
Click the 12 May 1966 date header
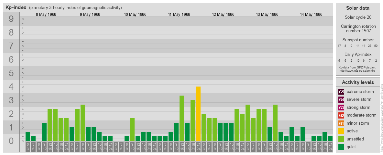(223, 15)
